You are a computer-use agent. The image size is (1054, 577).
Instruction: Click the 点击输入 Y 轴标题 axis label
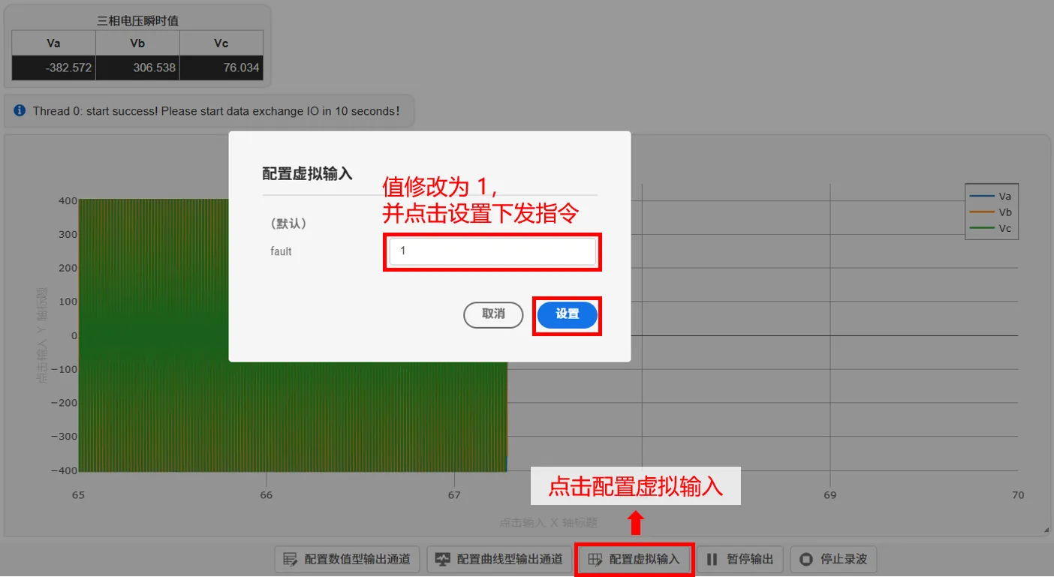[x=43, y=335]
